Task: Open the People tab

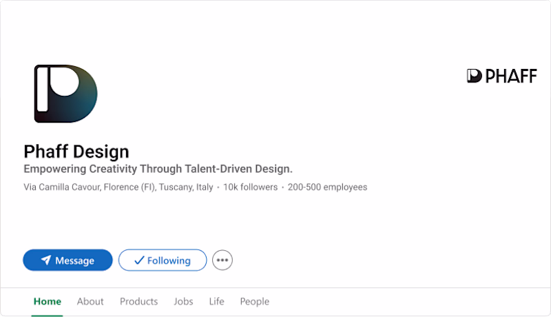Action: coord(254,301)
